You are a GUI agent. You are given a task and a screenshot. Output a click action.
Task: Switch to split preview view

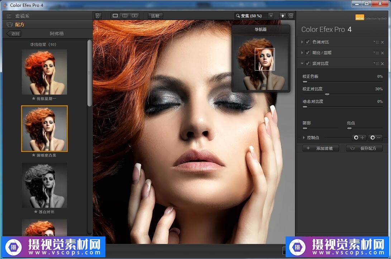pos(125,16)
